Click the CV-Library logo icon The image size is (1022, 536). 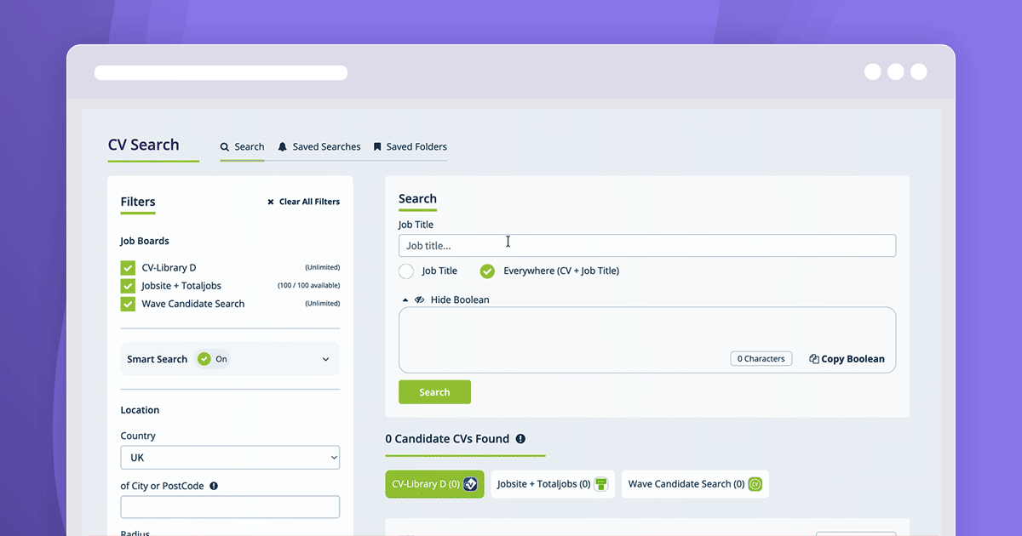click(470, 484)
